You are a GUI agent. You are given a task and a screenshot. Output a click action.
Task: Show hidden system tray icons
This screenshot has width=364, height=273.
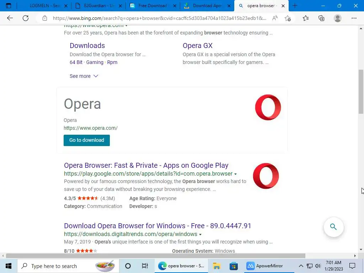tap(301, 266)
